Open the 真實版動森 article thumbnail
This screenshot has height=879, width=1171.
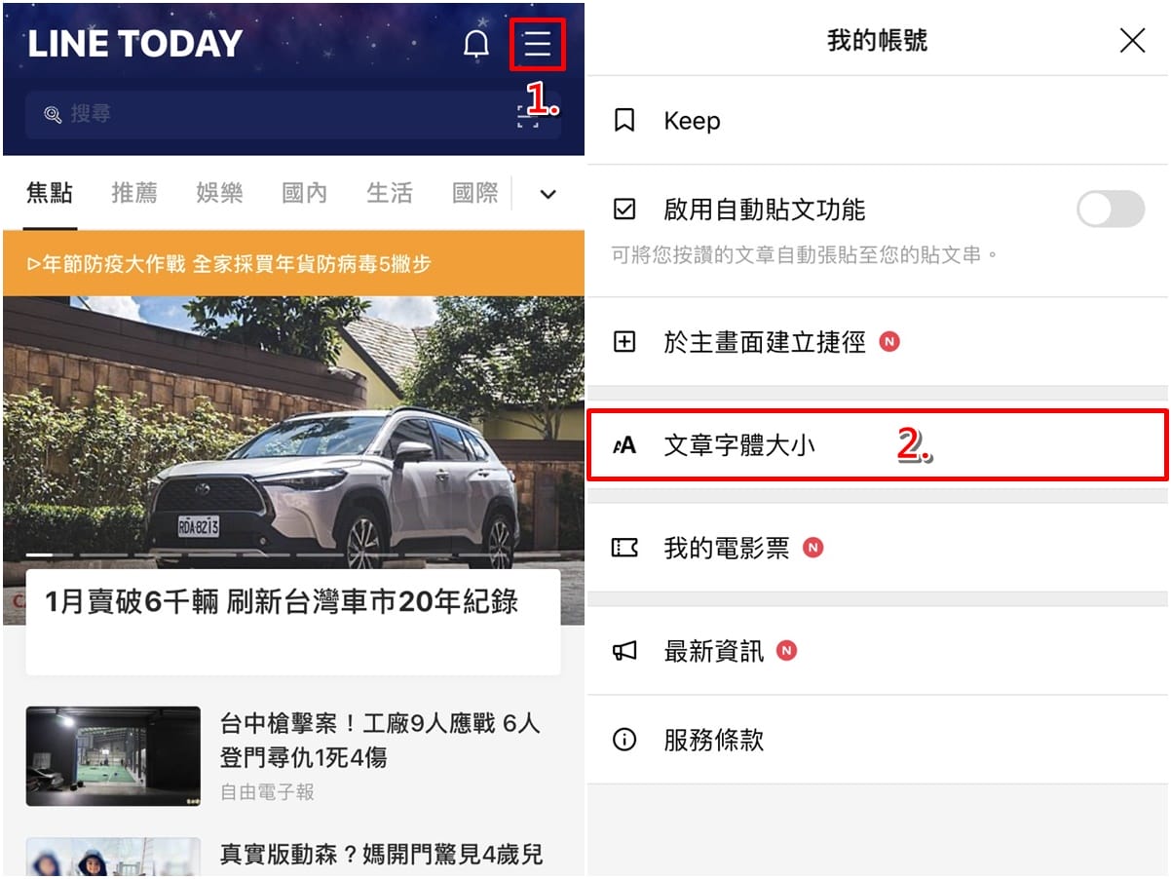coord(113,858)
